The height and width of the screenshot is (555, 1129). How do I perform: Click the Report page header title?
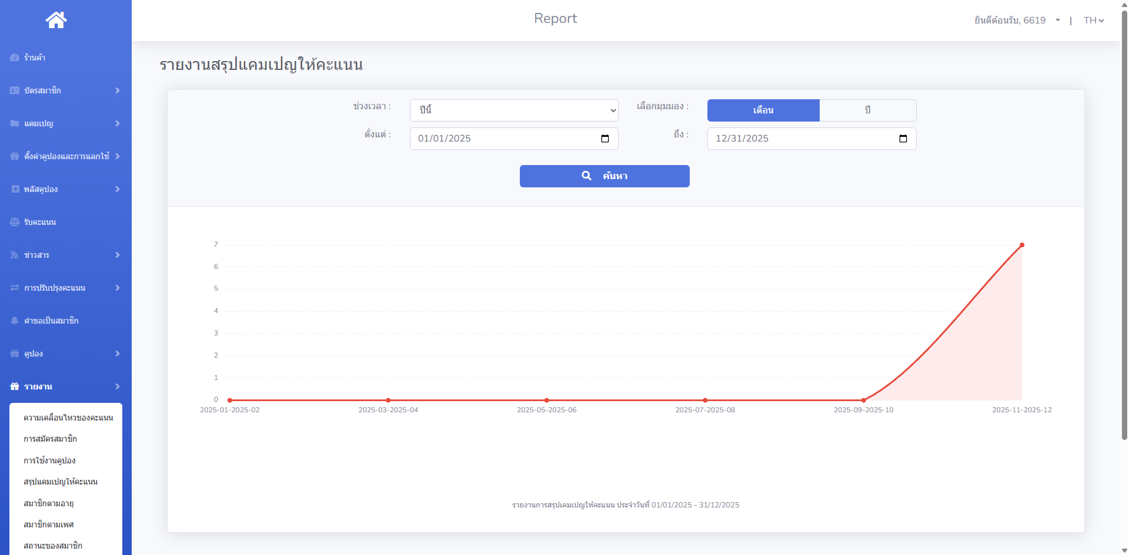[556, 19]
